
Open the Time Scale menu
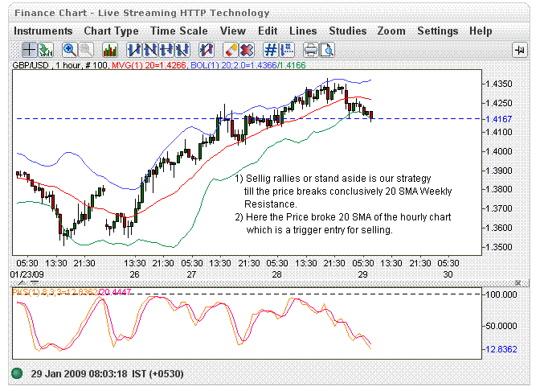tap(179, 31)
